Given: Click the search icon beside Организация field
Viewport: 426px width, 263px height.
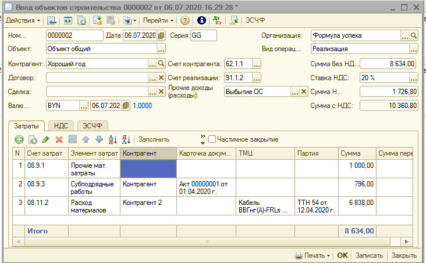Looking at the screenshot, I should click(x=414, y=35).
